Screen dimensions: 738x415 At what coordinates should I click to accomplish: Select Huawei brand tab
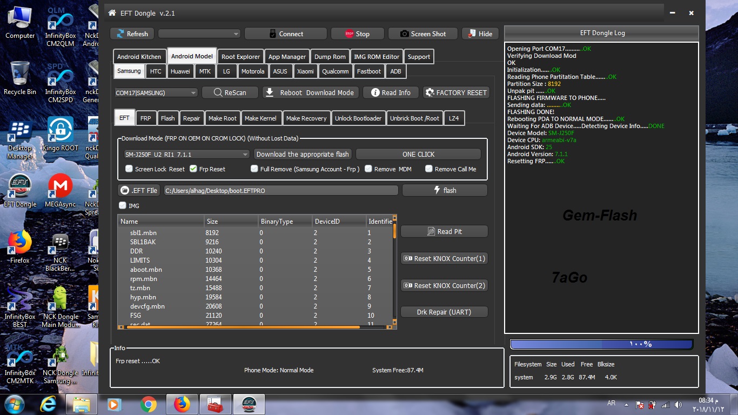180,71
